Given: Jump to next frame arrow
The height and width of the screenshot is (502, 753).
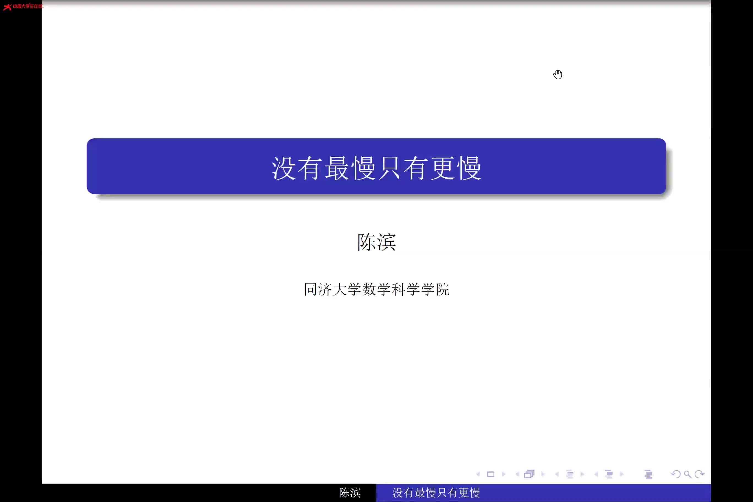Looking at the screenshot, I should tap(543, 474).
